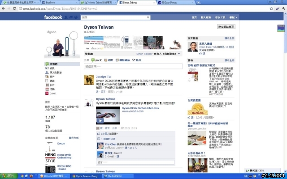Switch to the first browser tab

click(21, 3)
